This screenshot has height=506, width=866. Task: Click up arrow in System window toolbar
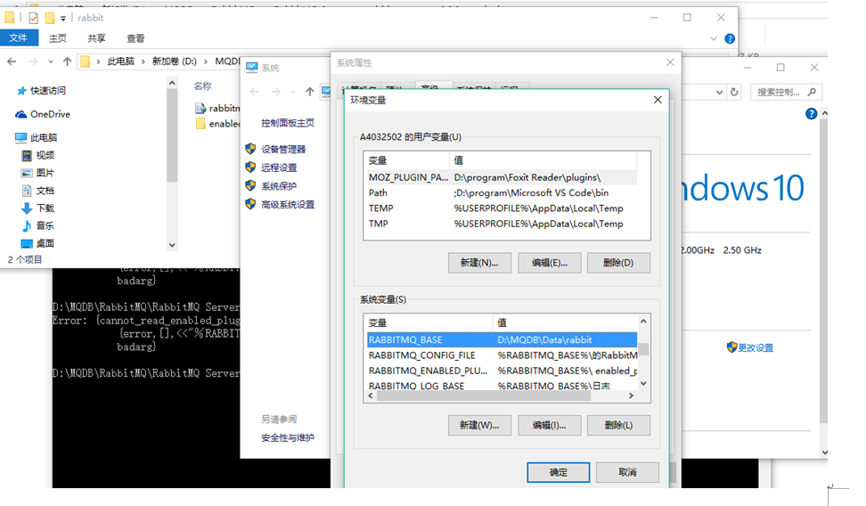pyautogui.click(x=310, y=92)
